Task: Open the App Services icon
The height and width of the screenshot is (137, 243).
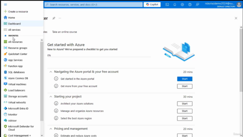Action: (x=5, y=60)
